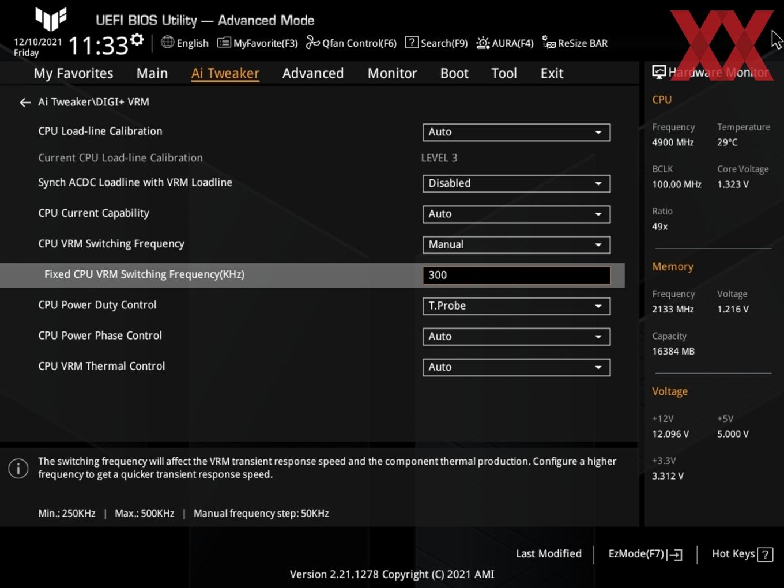This screenshot has width=784, height=588.
Task: Click Core Voltage 1.323 V value
Action: click(x=733, y=184)
